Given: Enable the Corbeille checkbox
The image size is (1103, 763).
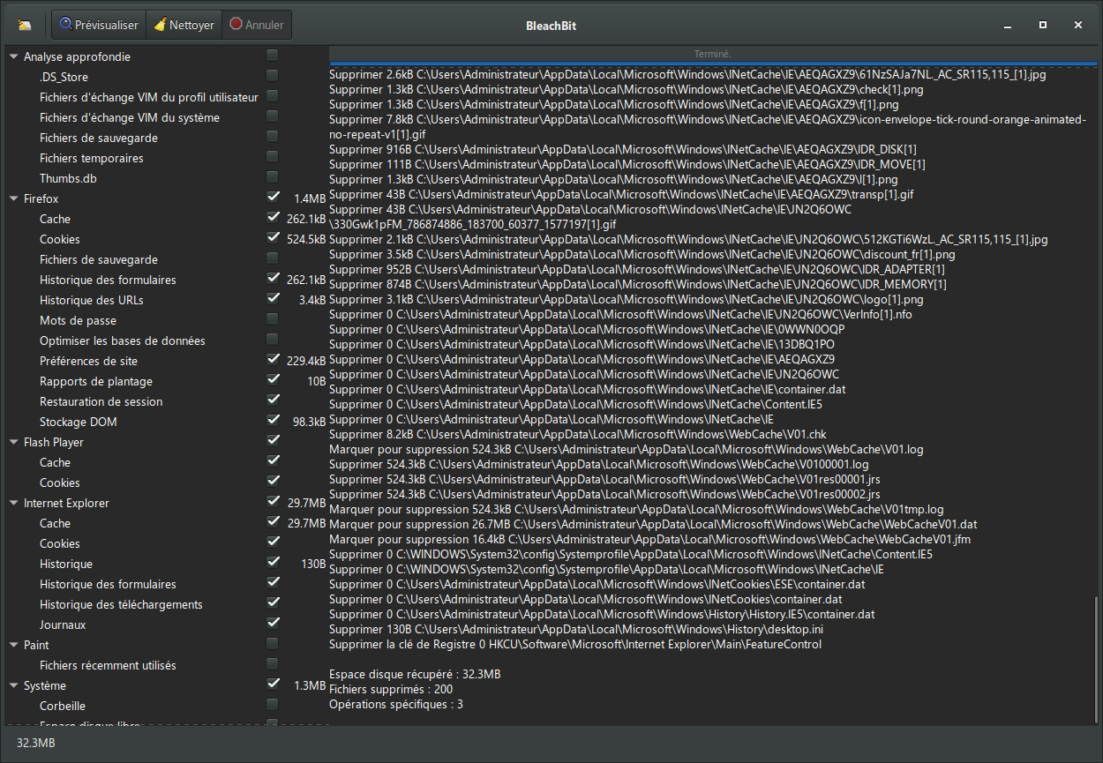Looking at the screenshot, I should 273,705.
